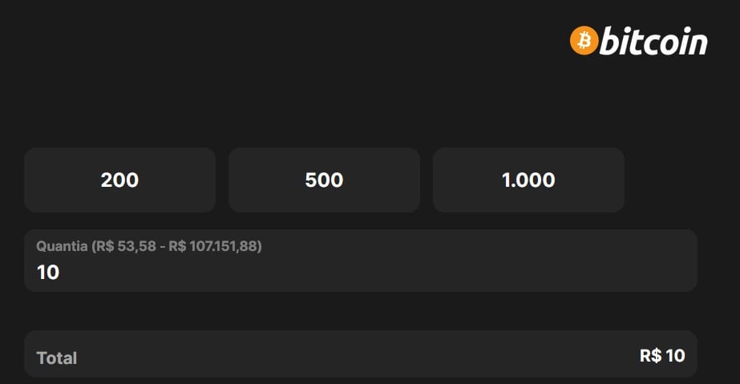Click the maximum amount R$ 107.151,88 text
Screen dimensions: 740x384
212,246
